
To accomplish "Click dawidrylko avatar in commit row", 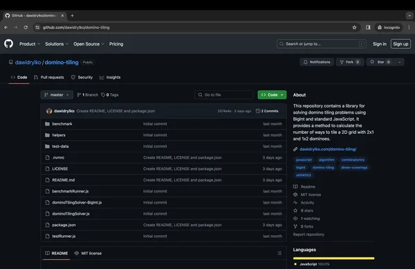I will coord(49,111).
